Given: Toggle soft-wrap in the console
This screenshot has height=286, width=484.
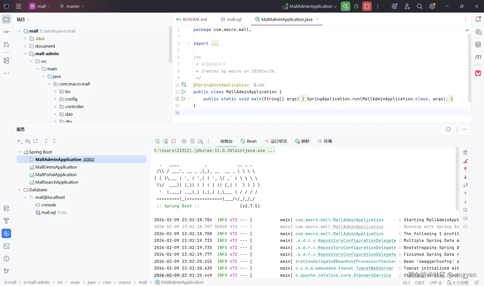Looking at the screenshot, I should 465,210.
